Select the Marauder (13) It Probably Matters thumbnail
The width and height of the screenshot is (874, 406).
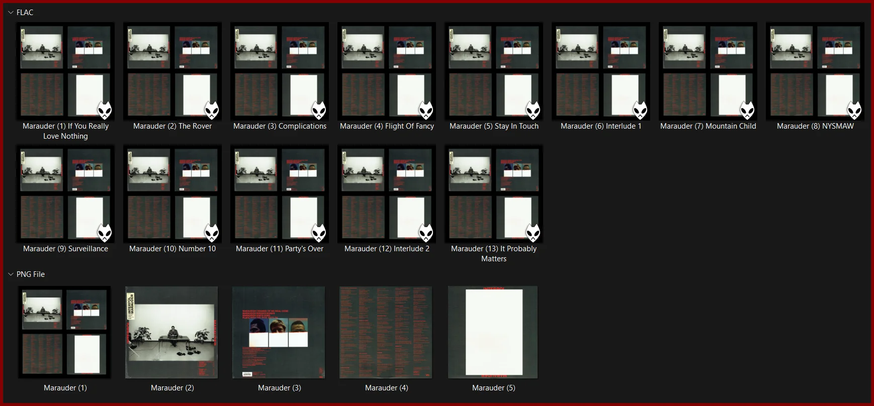(x=494, y=193)
